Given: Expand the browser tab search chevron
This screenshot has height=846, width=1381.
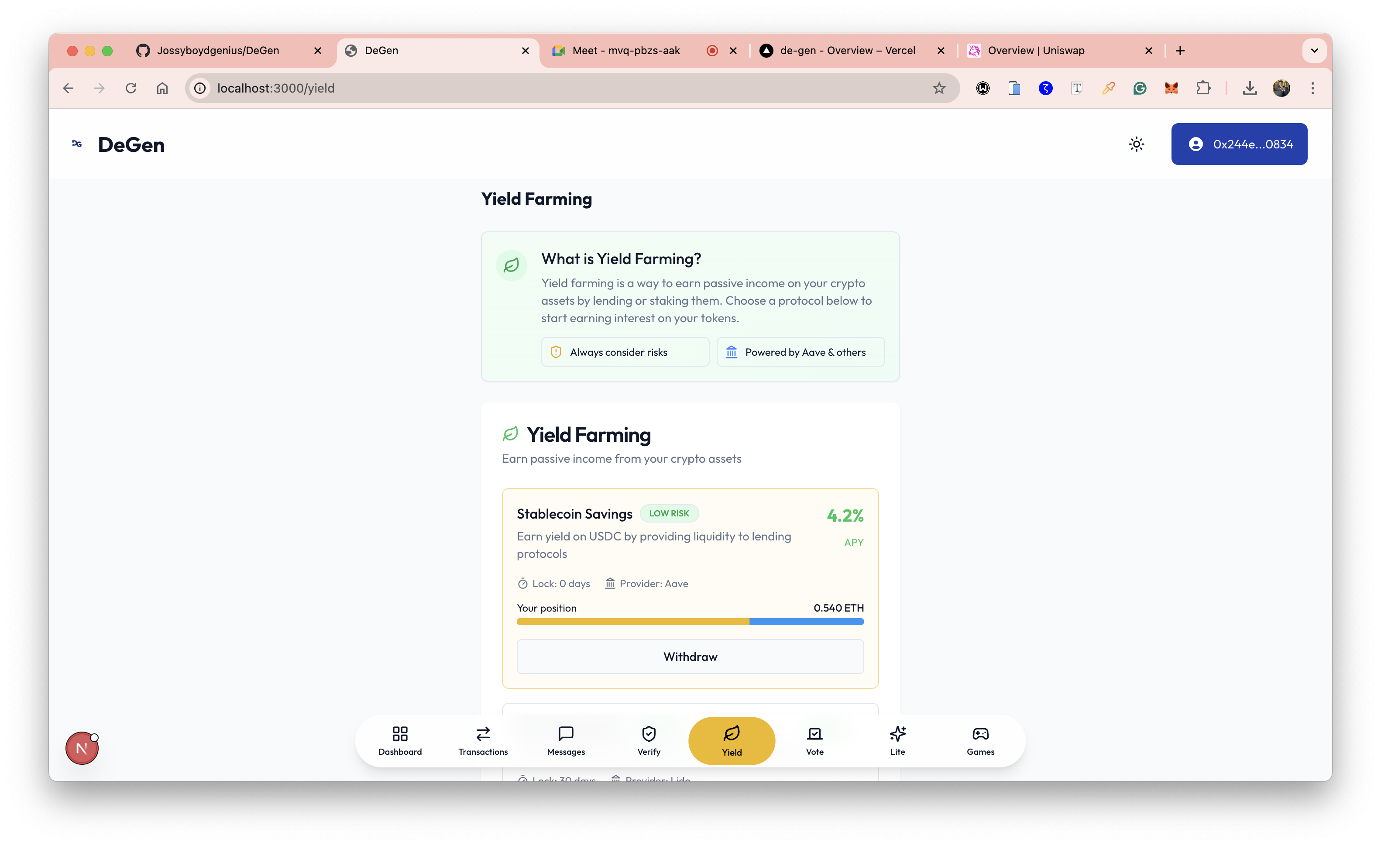Looking at the screenshot, I should click(x=1314, y=51).
